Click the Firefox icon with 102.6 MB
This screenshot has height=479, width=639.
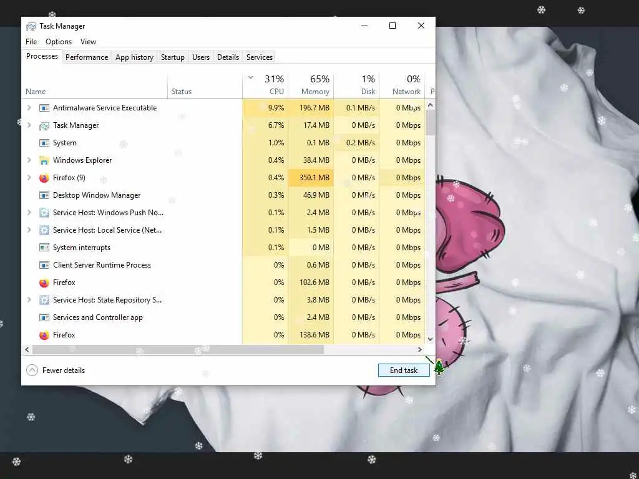point(44,283)
